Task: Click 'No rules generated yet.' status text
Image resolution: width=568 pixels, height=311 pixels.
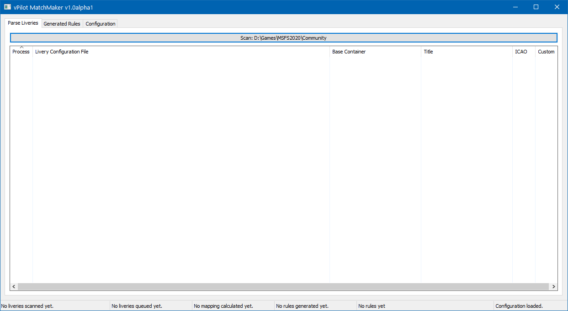Action: click(x=302, y=306)
